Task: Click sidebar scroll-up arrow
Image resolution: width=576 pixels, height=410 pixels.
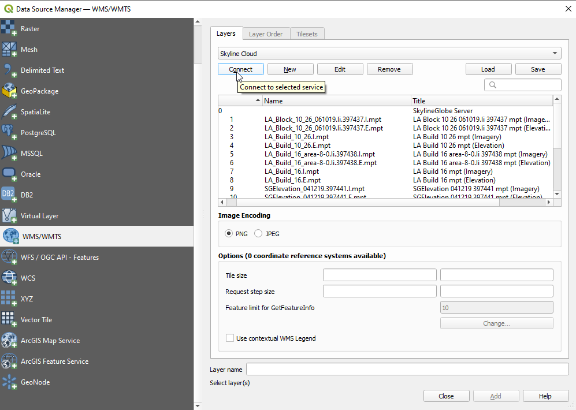Action: click(x=198, y=22)
